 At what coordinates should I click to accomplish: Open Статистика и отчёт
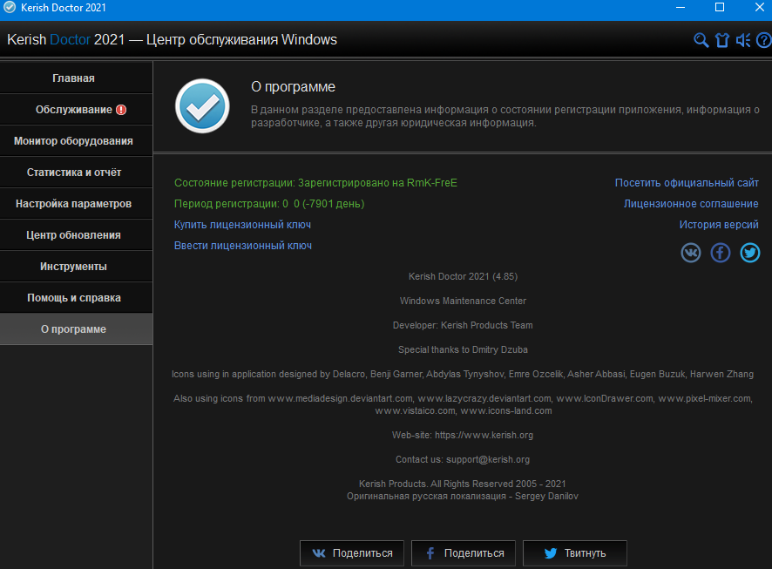(x=77, y=173)
